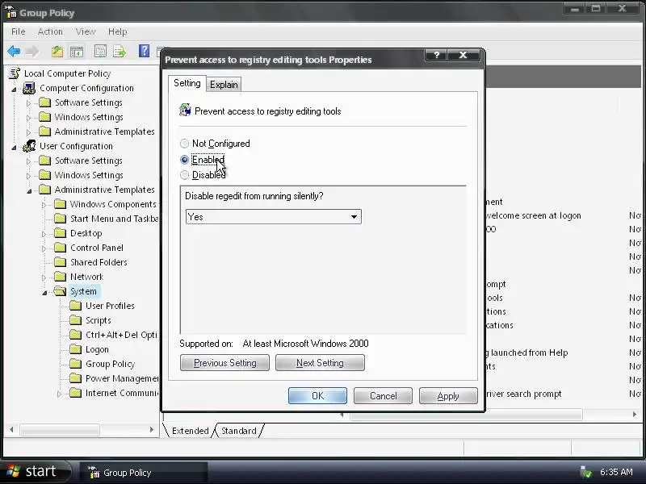Click the Local Computer Policy root icon
Viewport: 646px width, 484px height.
(15, 73)
